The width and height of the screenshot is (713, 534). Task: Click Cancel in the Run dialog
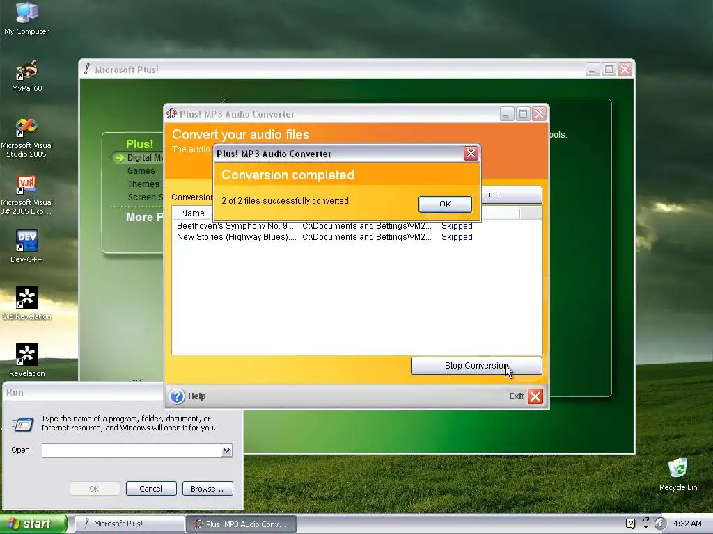pos(151,489)
